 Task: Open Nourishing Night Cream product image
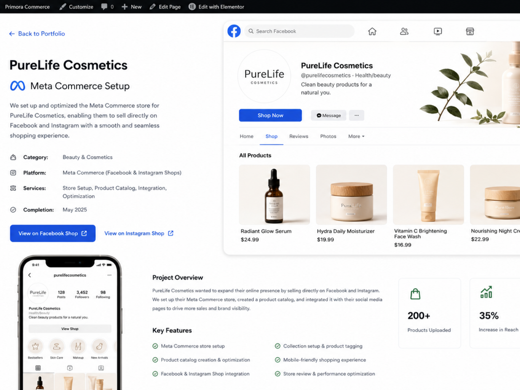click(495, 195)
